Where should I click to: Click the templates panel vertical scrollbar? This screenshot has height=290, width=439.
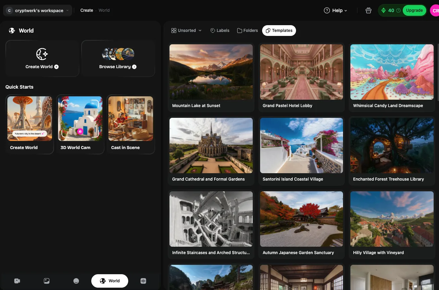coord(438,72)
